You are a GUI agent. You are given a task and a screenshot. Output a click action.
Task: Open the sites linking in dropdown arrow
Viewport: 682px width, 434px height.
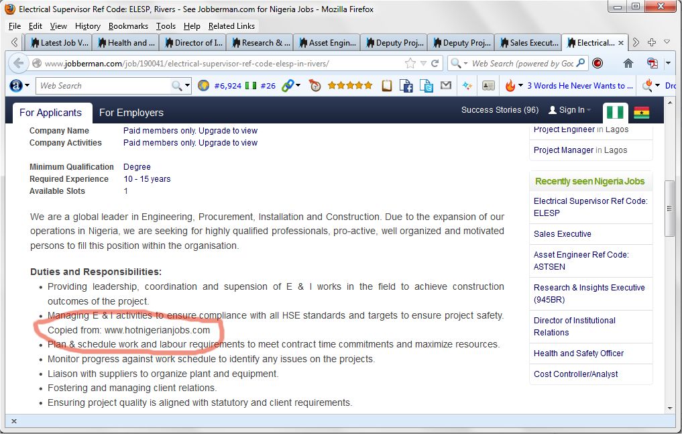tap(298, 85)
